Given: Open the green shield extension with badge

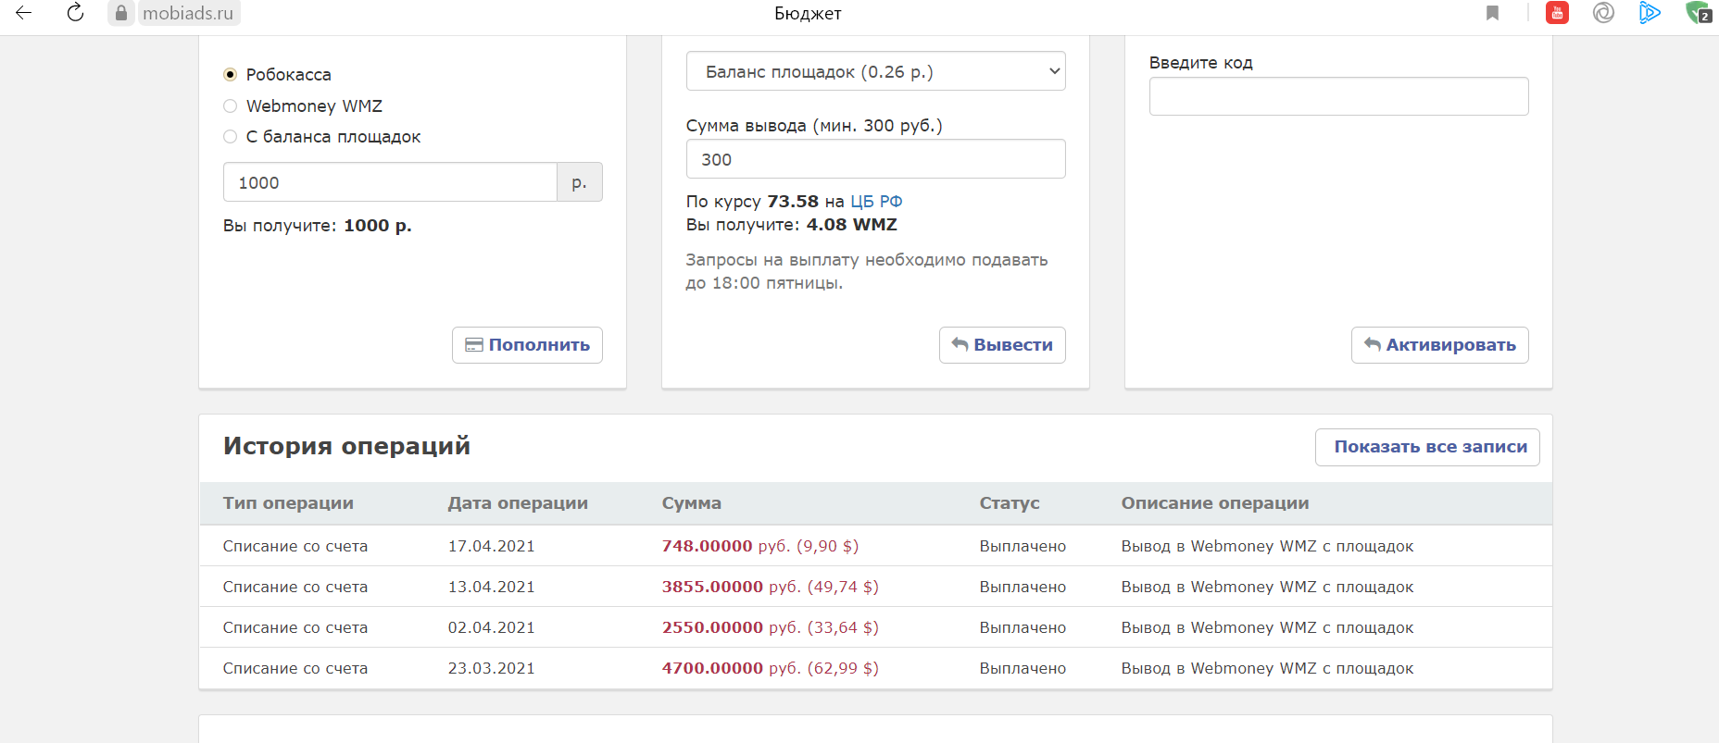Looking at the screenshot, I should [1699, 13].
